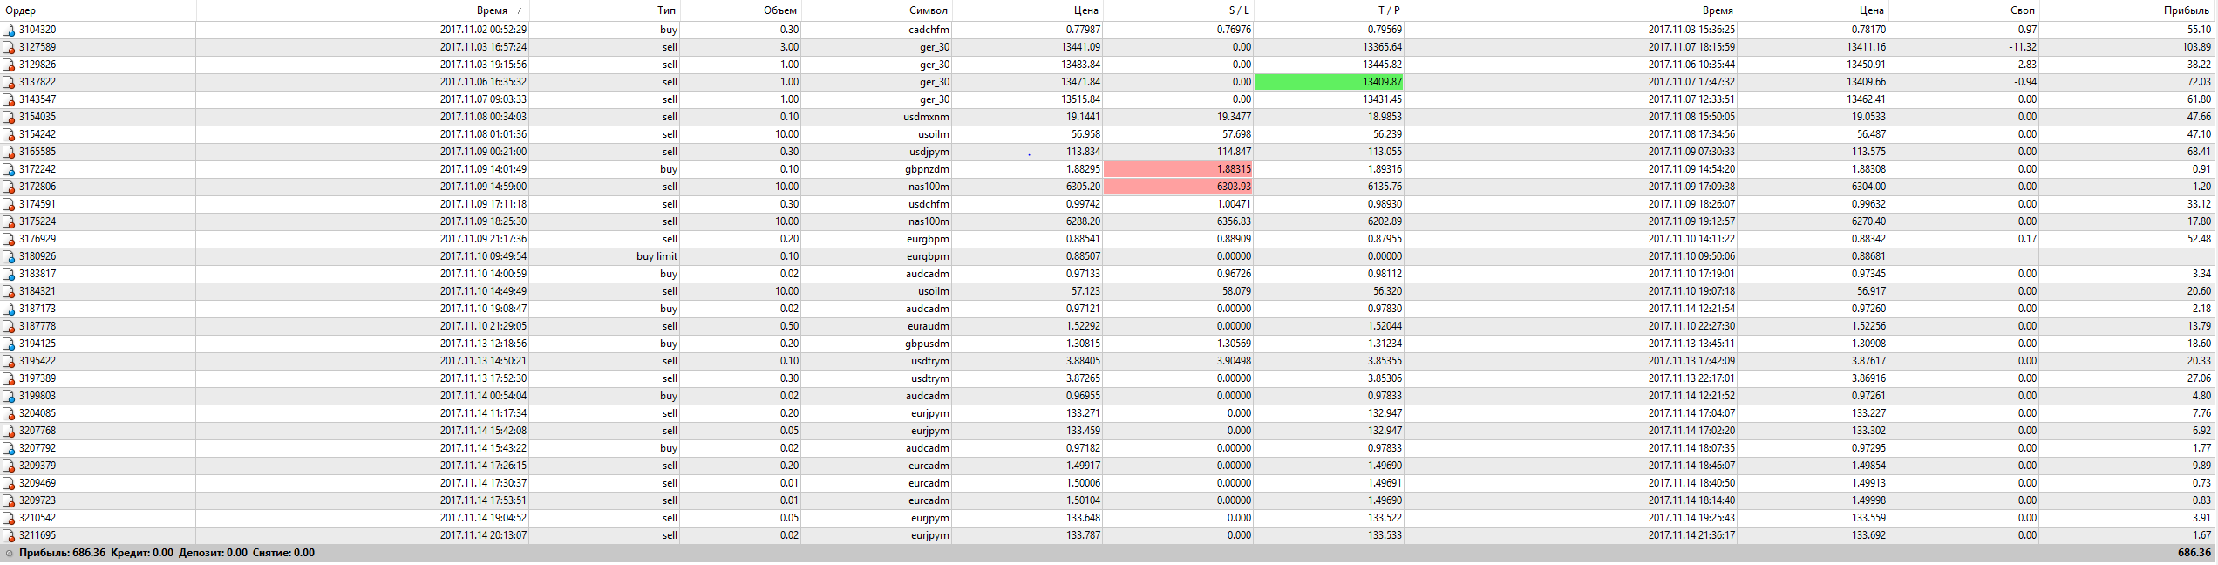Click the order icon for 3176929
This screenshot has height=565, width=2218.
tap(9, 239)
